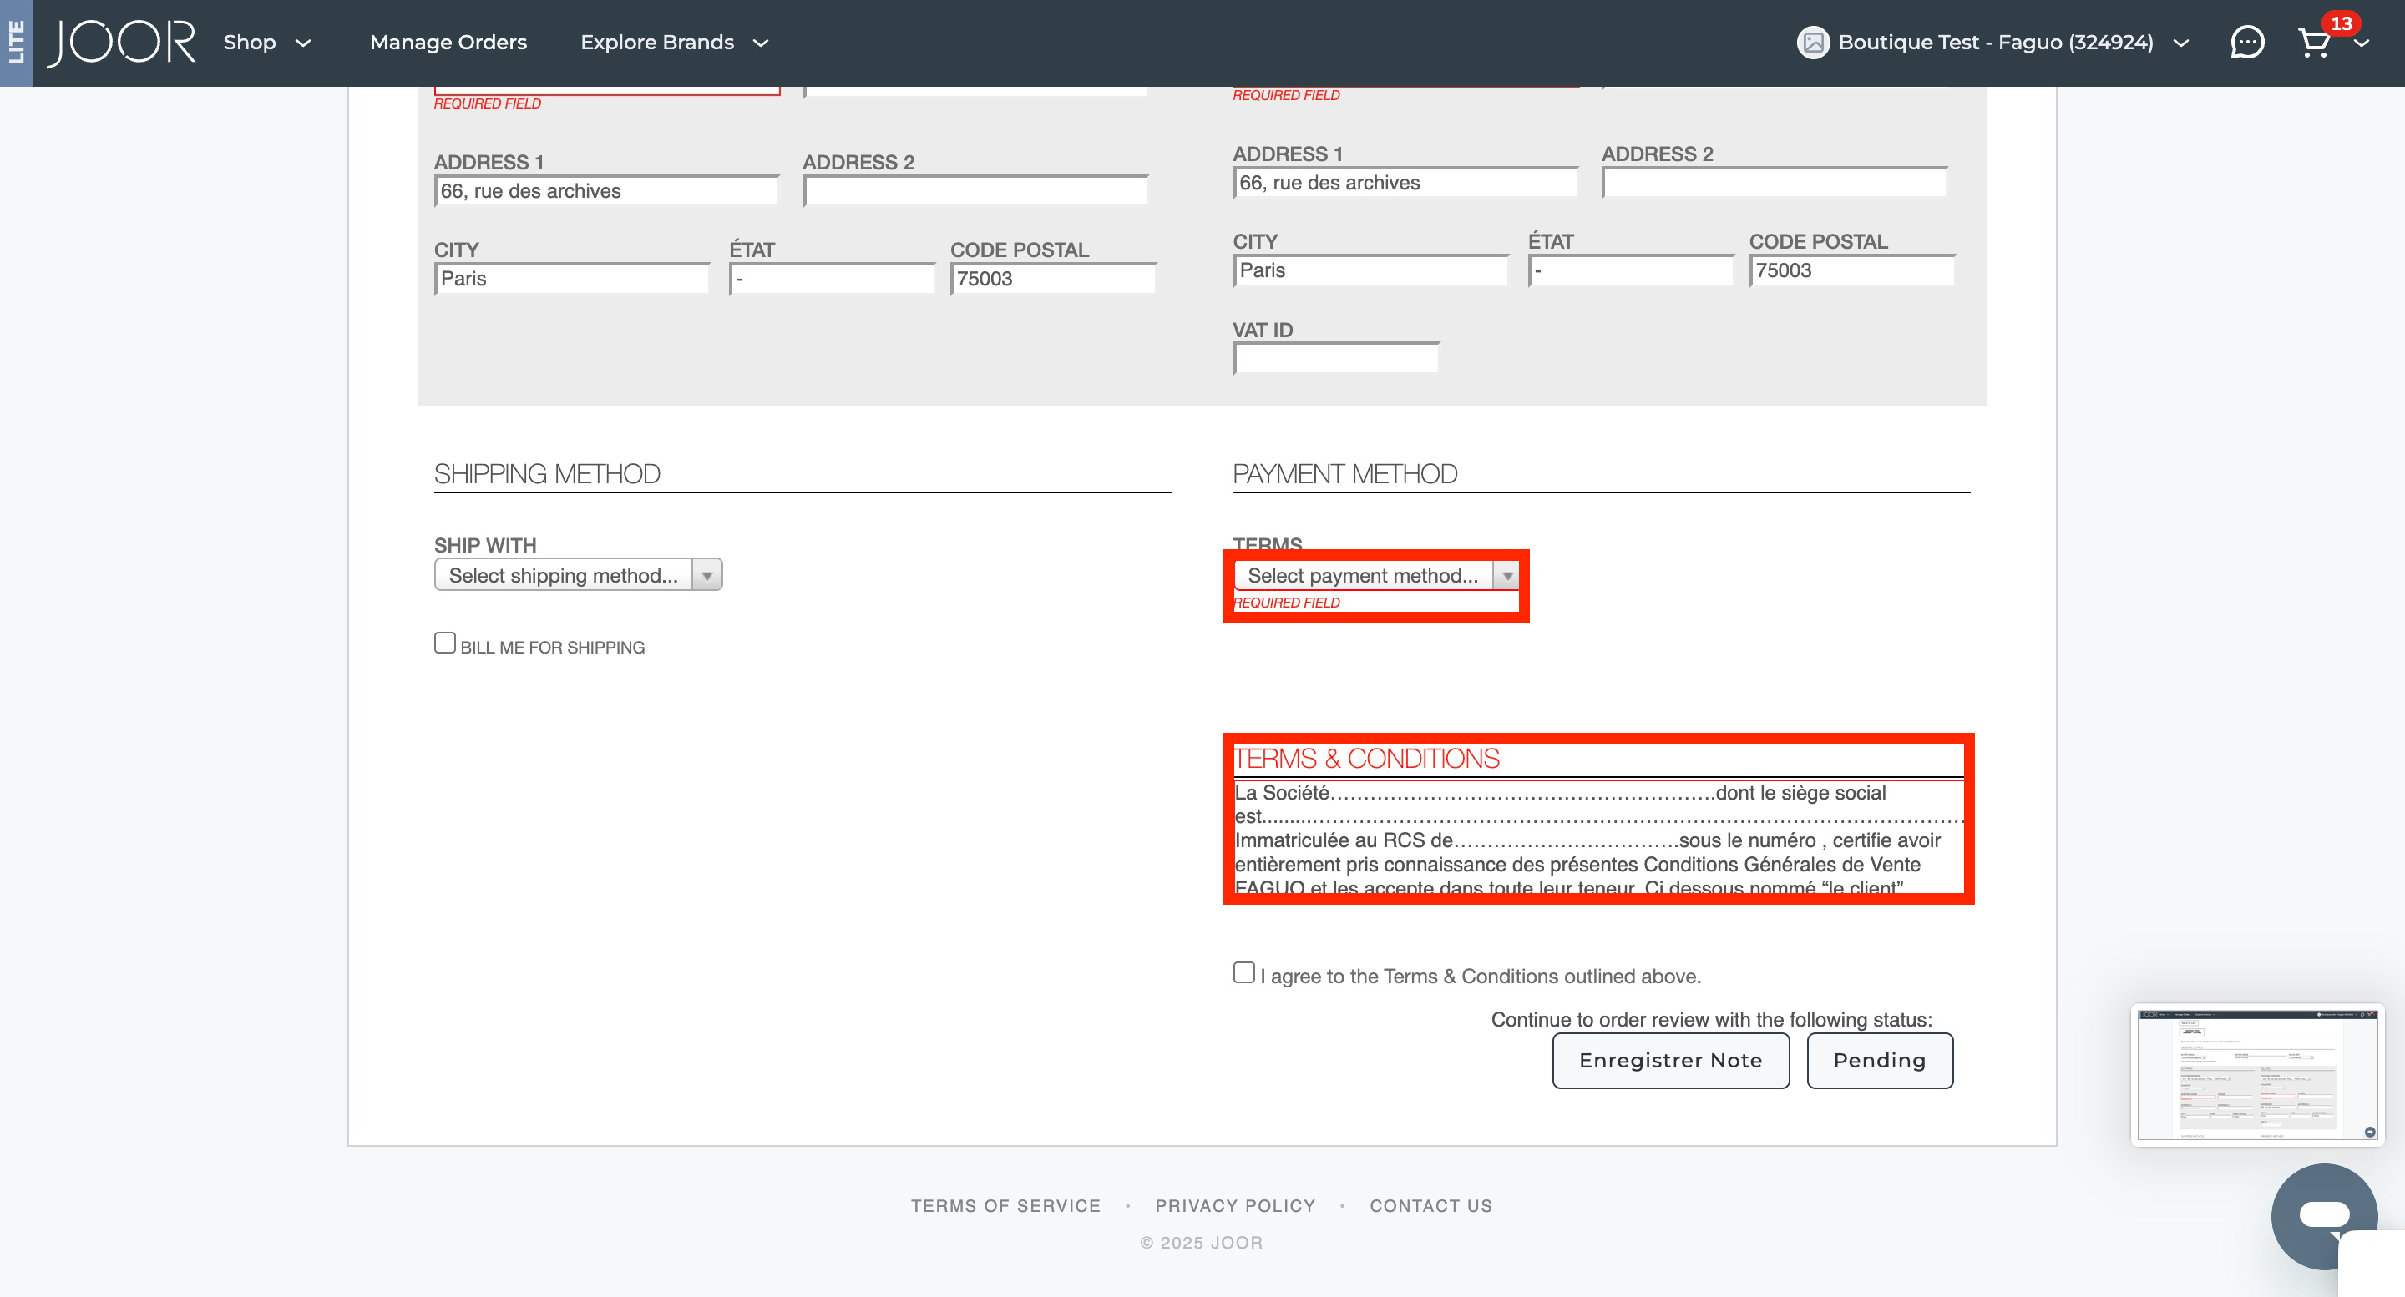Expand the cart chevron arrow
This screenshot has width=2405, height=1297.
(x=2361, y=43)
